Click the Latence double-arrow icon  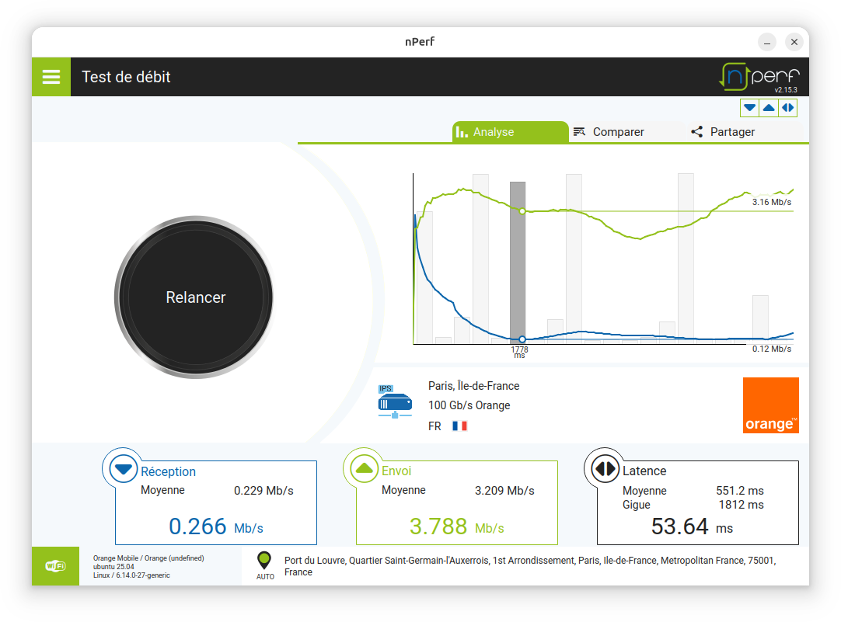click(605, 469)
